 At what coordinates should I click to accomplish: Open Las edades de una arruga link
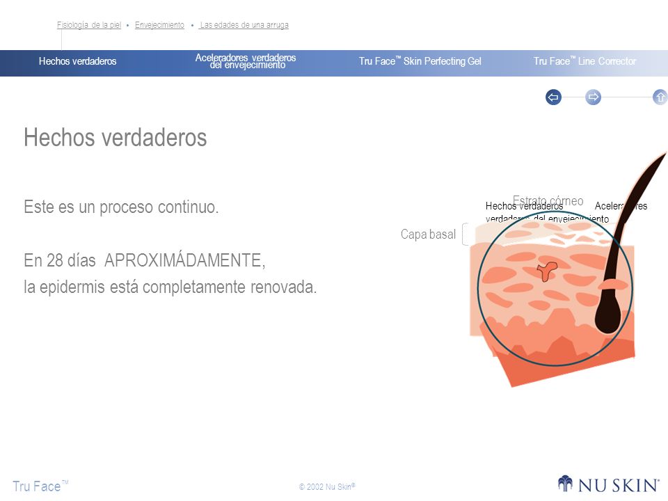click(244, 25)
